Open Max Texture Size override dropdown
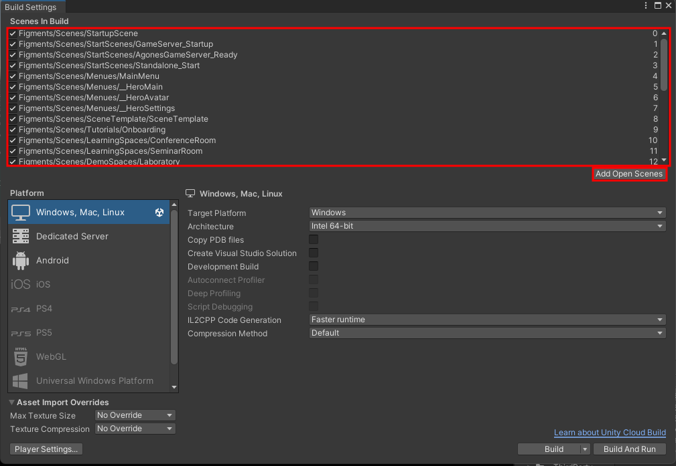Screen dimensions: 676x466 pos(135,415)
